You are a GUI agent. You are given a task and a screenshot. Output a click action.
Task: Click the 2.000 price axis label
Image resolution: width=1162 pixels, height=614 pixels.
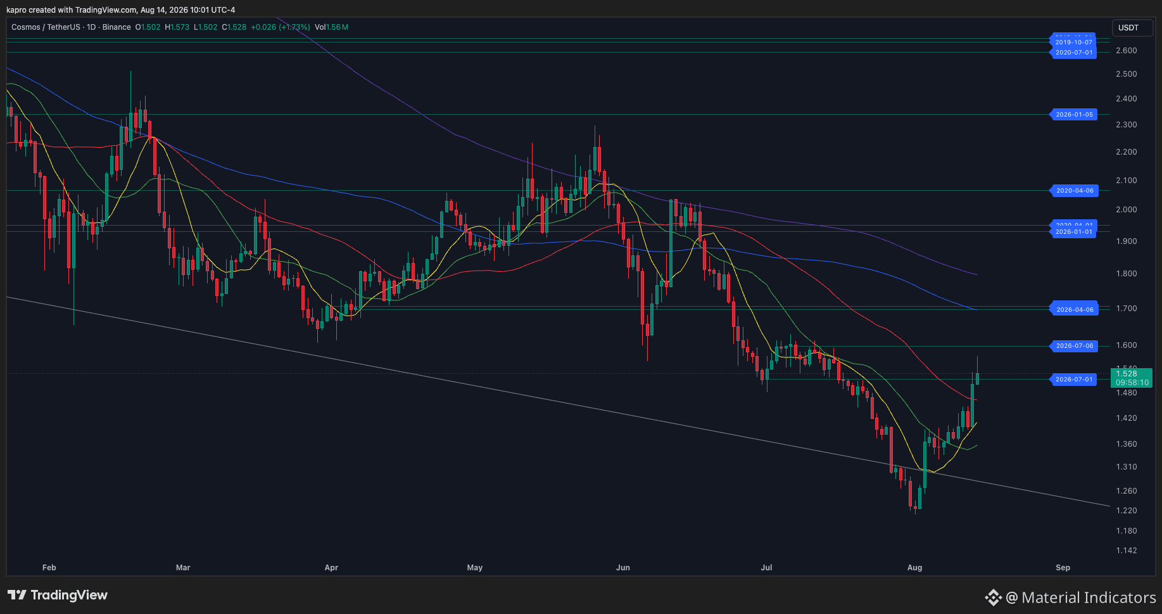point(1126,210)
